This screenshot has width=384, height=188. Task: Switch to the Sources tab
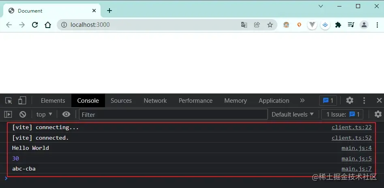[121, 100]
